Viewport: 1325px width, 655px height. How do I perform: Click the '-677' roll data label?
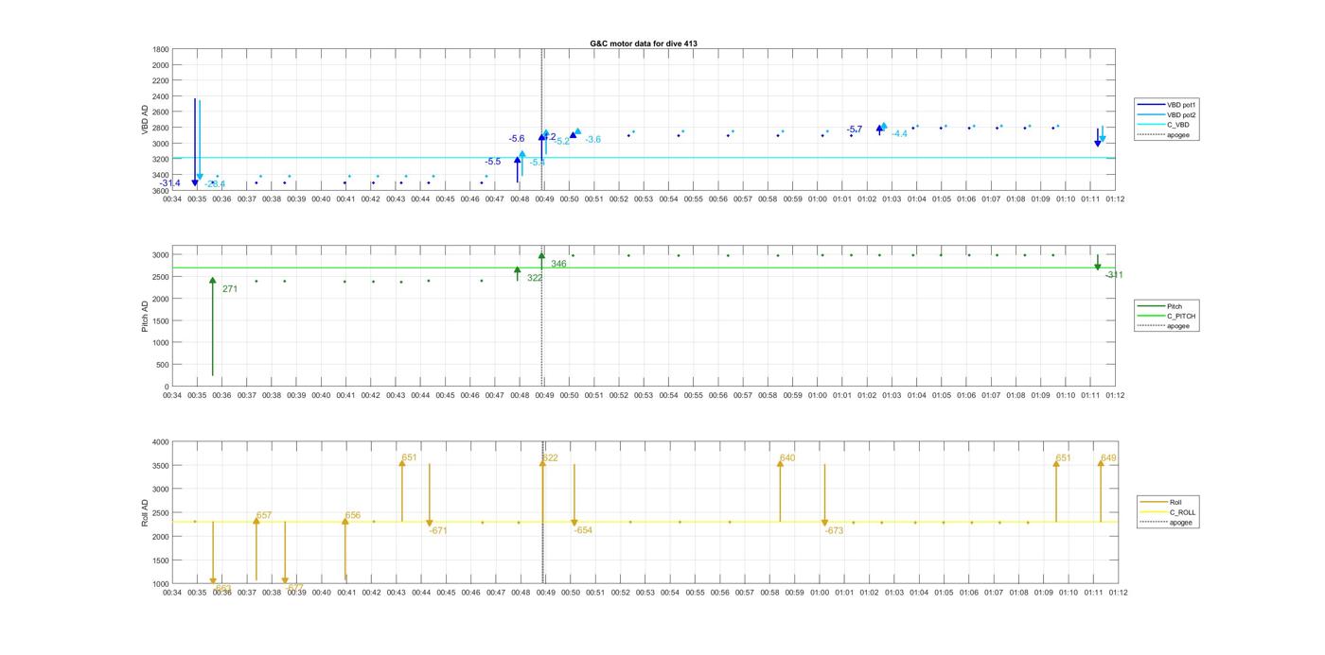point(294,587)
